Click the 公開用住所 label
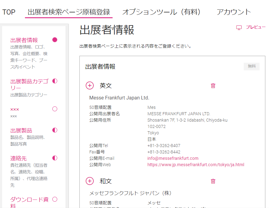This screenshot has height=208, width=269. coord(100,120)
